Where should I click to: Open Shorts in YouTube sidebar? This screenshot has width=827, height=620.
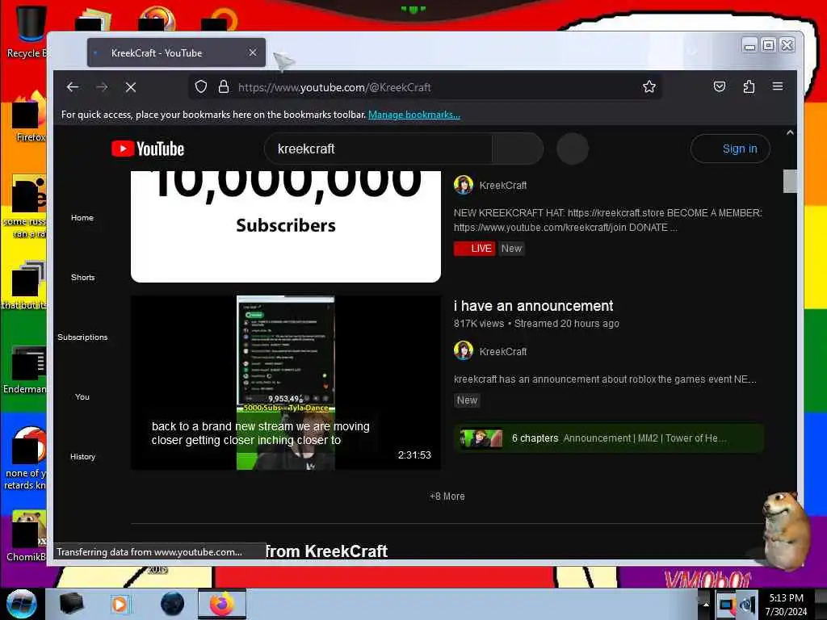[x=83, y=278]
